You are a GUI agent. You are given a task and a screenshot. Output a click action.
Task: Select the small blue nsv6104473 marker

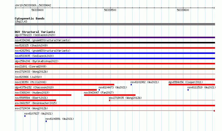(99, 90)
